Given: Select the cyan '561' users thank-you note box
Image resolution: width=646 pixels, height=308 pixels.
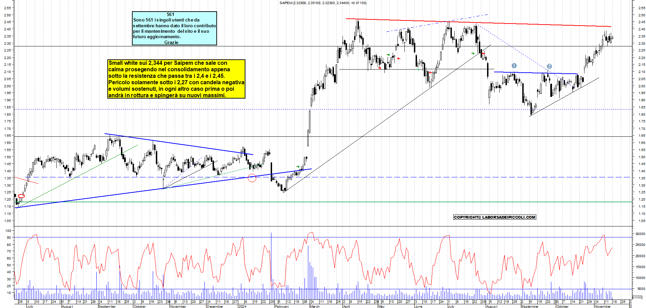Looking at the screenshot, I should (174, 28).
